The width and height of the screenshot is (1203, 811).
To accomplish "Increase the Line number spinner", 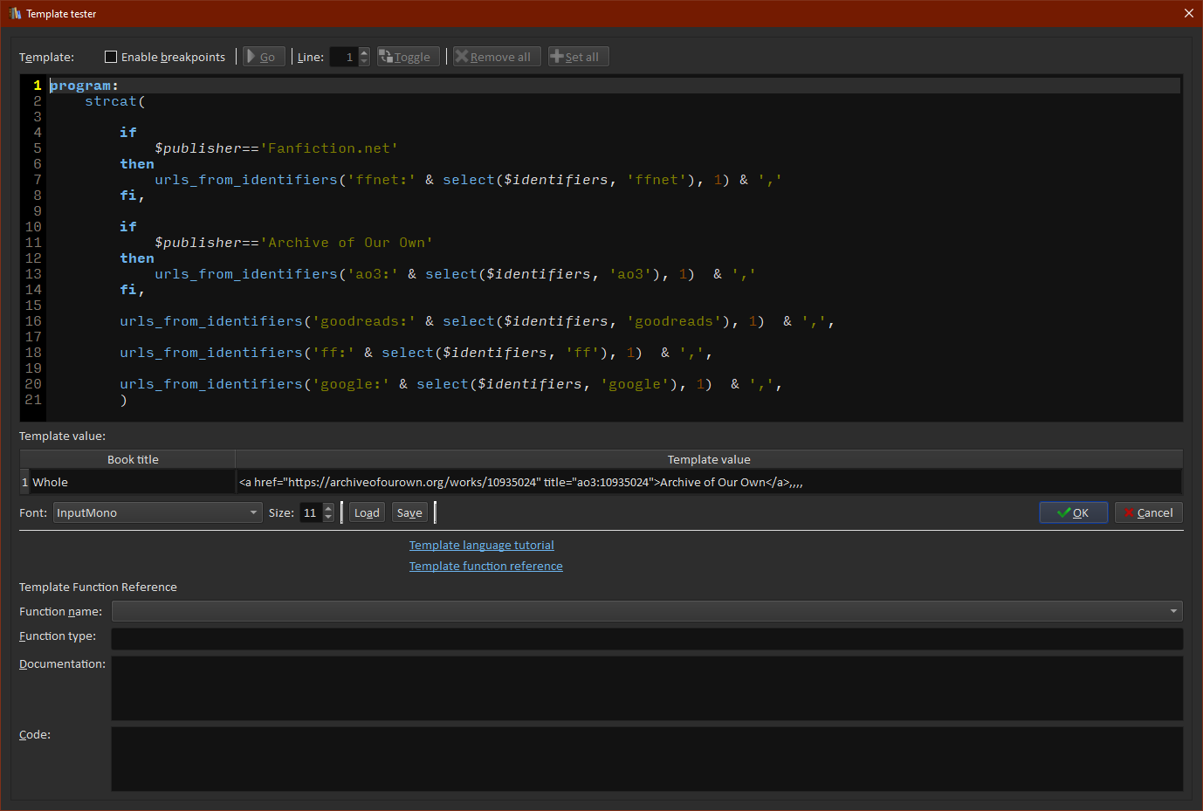I will (364, 52).
